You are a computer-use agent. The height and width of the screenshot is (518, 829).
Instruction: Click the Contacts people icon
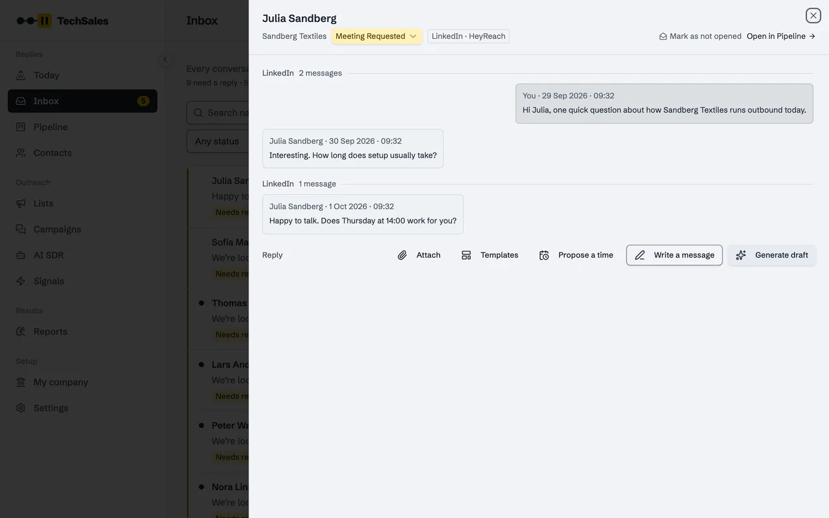[21, 153]
